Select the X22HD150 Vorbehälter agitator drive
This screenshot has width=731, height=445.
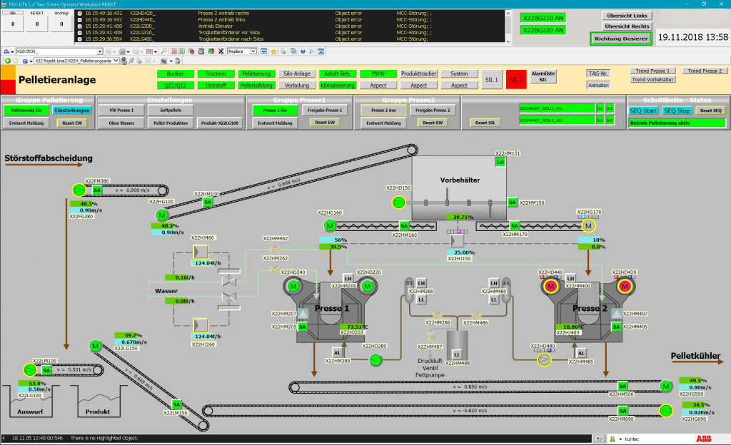tap(398, 203)
